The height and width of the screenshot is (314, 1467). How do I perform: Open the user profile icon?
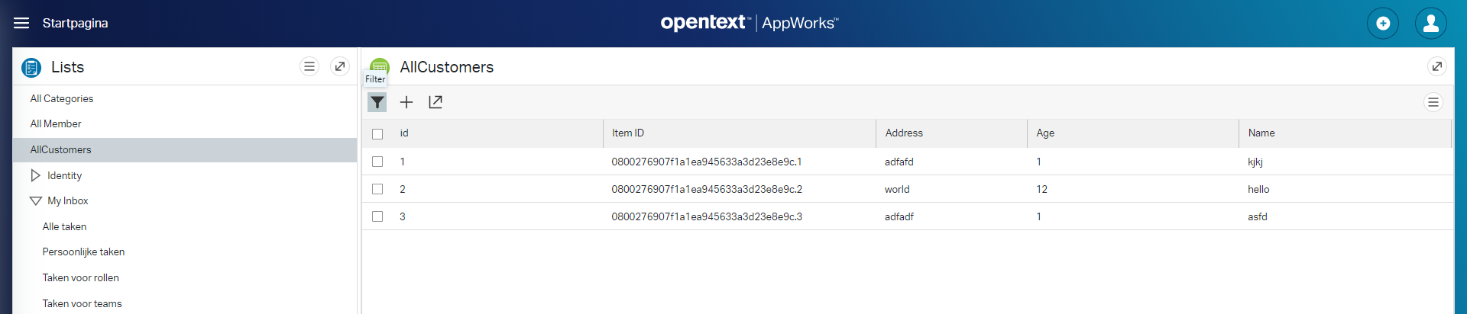(x=1431, y=24)
